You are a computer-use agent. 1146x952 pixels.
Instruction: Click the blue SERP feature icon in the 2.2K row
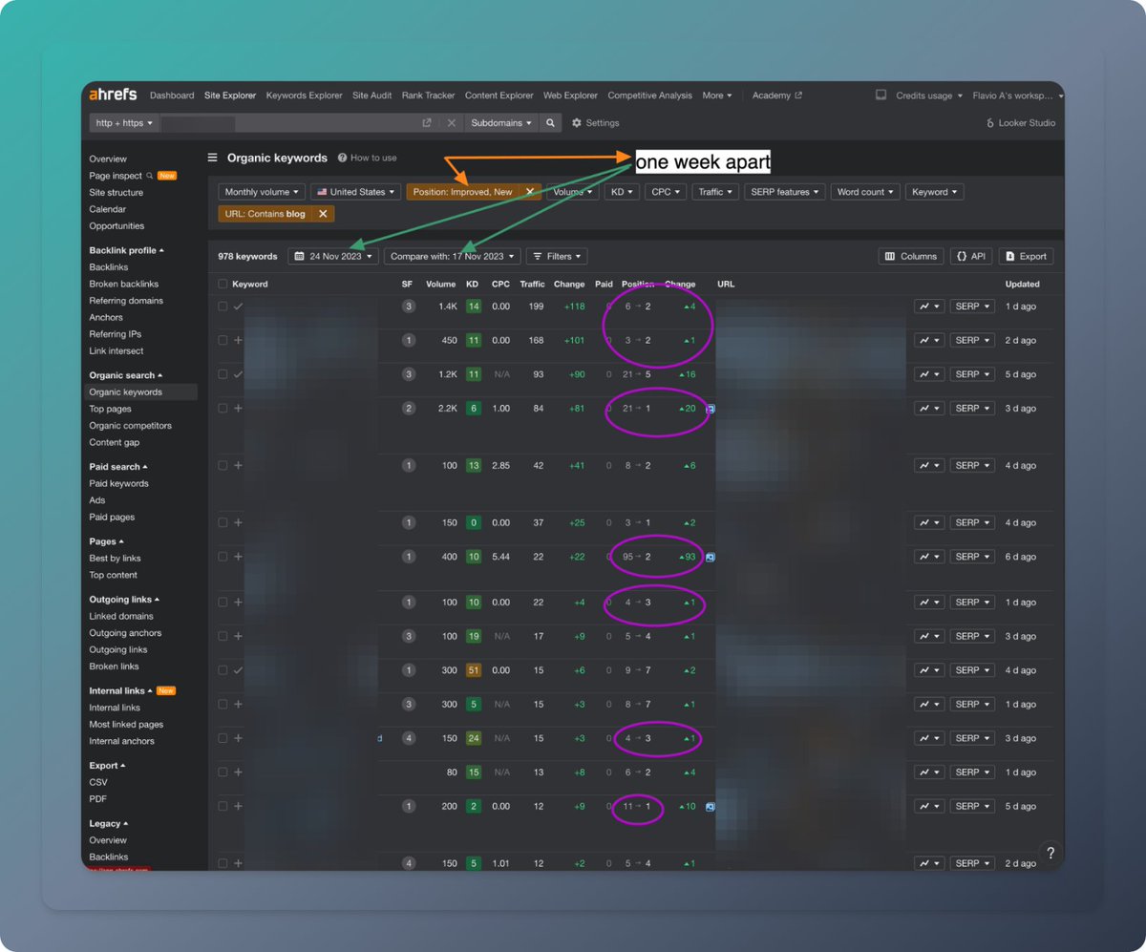(x=711, y=408)
